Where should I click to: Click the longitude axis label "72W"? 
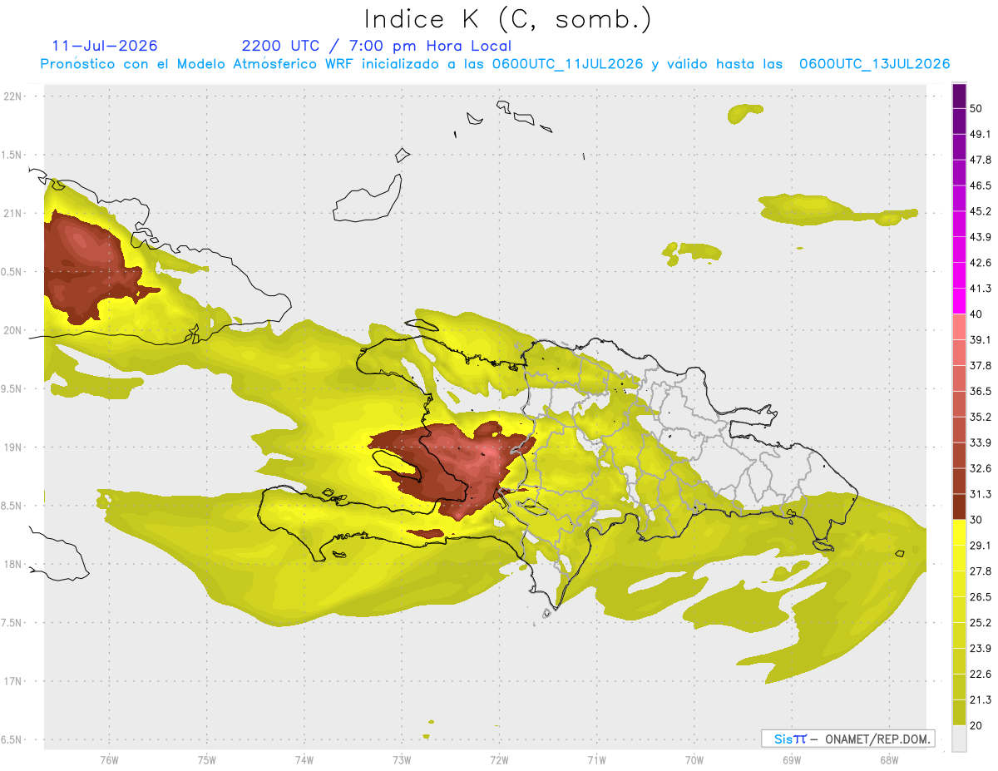pyautogui.click(x=500, y=760)
